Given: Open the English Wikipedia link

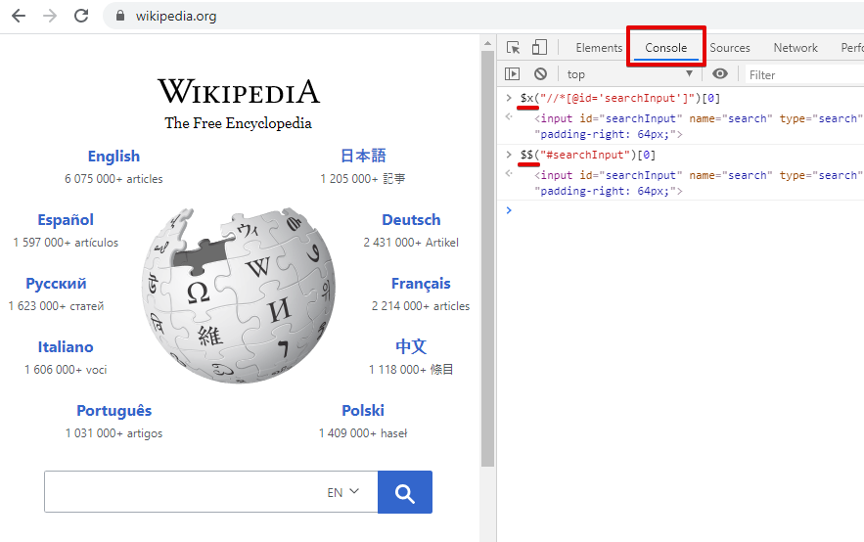Looking at the screenshot, I should (114, 157).
